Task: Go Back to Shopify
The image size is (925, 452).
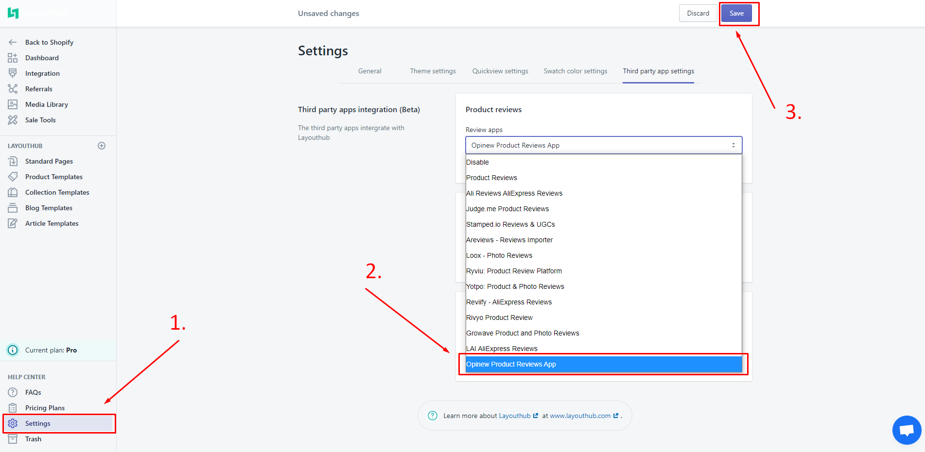Action: pyautogui.click(x=49, y=42)
